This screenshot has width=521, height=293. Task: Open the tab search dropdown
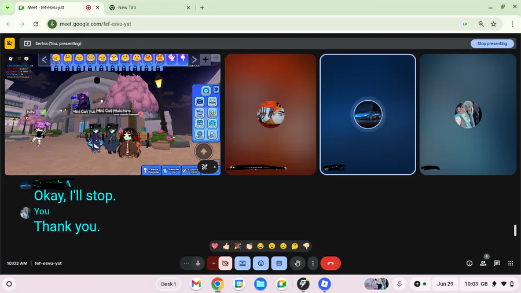[x=8, y=8]
